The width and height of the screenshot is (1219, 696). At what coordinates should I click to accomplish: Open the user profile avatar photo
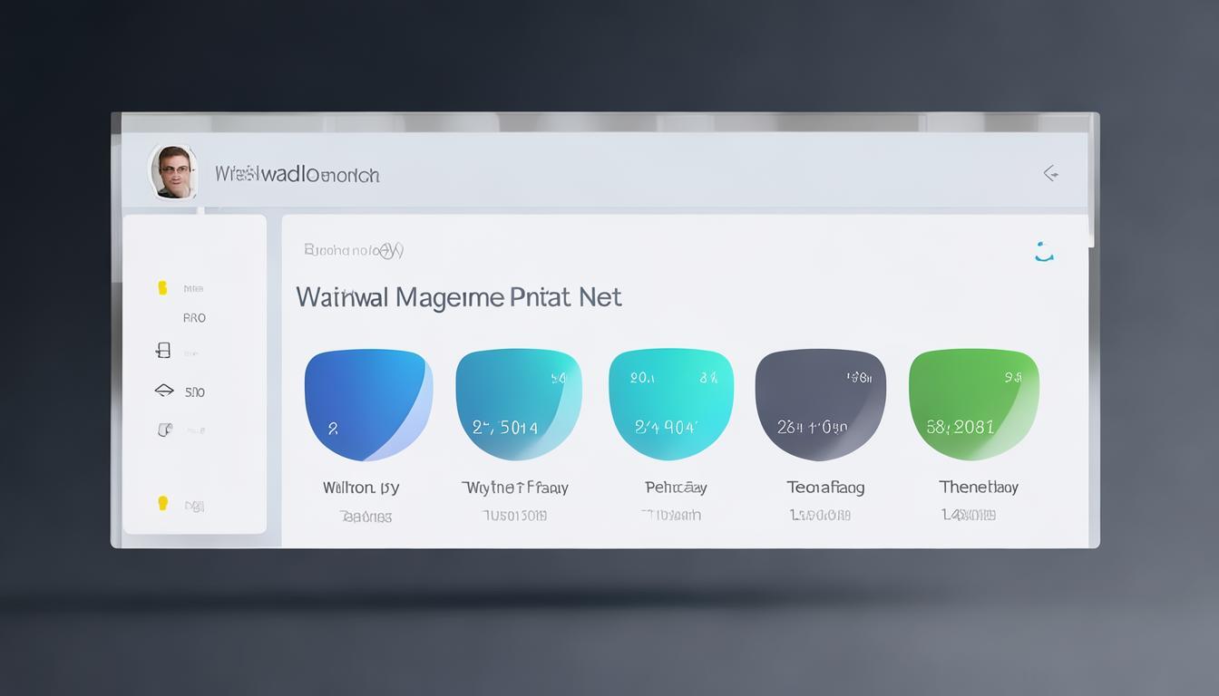click(172, 171)
